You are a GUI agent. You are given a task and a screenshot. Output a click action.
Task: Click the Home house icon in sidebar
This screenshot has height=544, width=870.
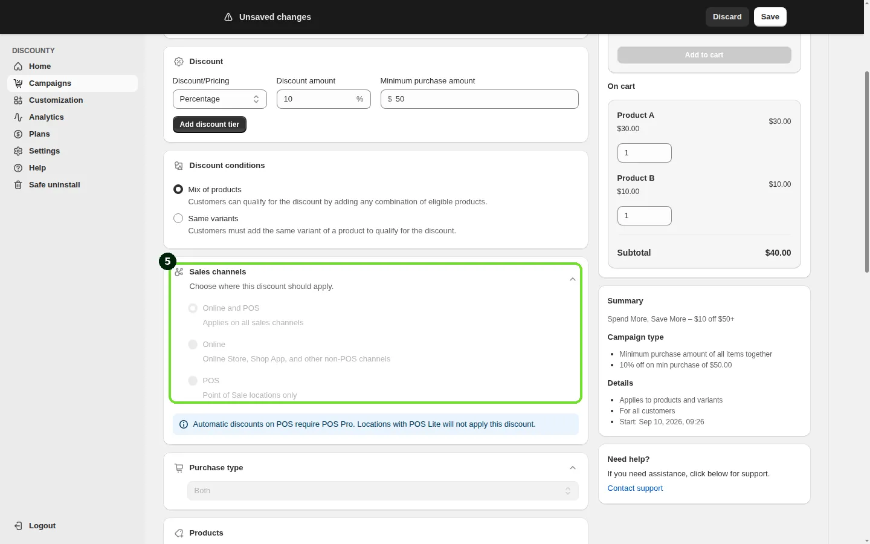point(18,66)
